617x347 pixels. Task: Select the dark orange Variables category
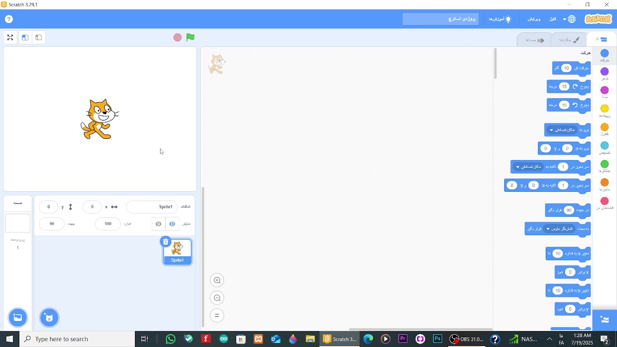[x=604, y=185]
